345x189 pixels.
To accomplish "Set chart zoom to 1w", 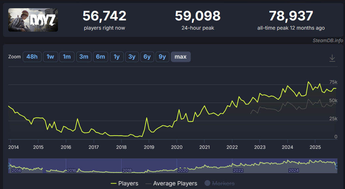I will 50,57.
